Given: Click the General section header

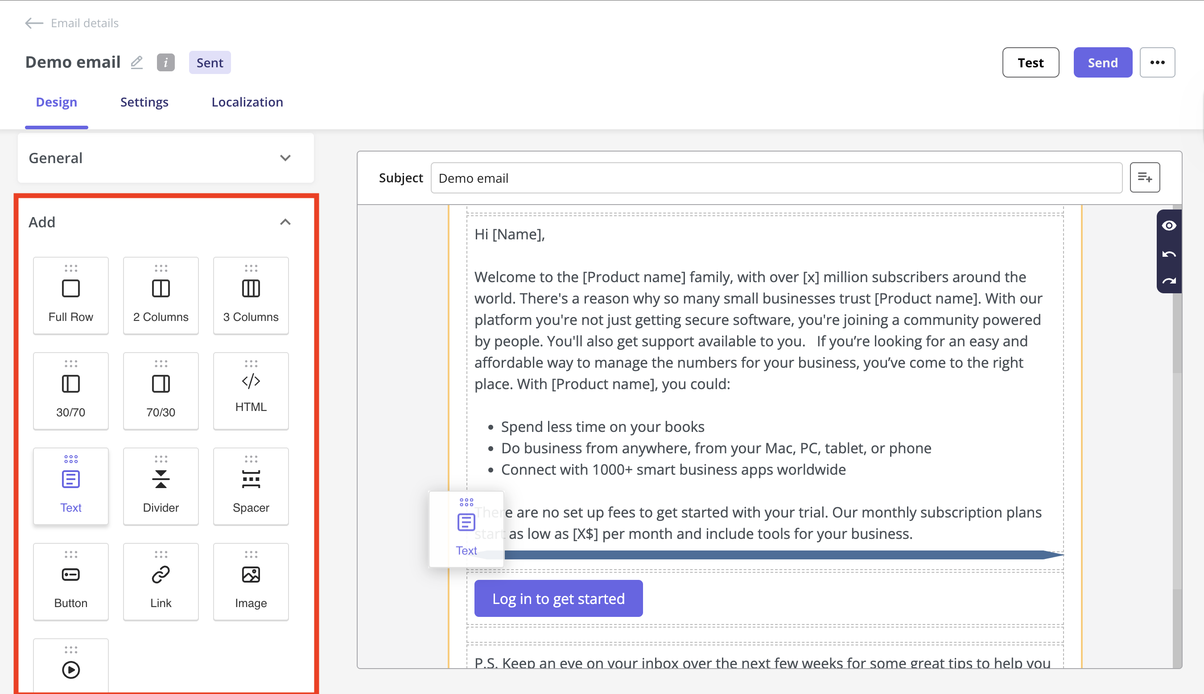Looking at the screenshot, I should click(165, 158).
